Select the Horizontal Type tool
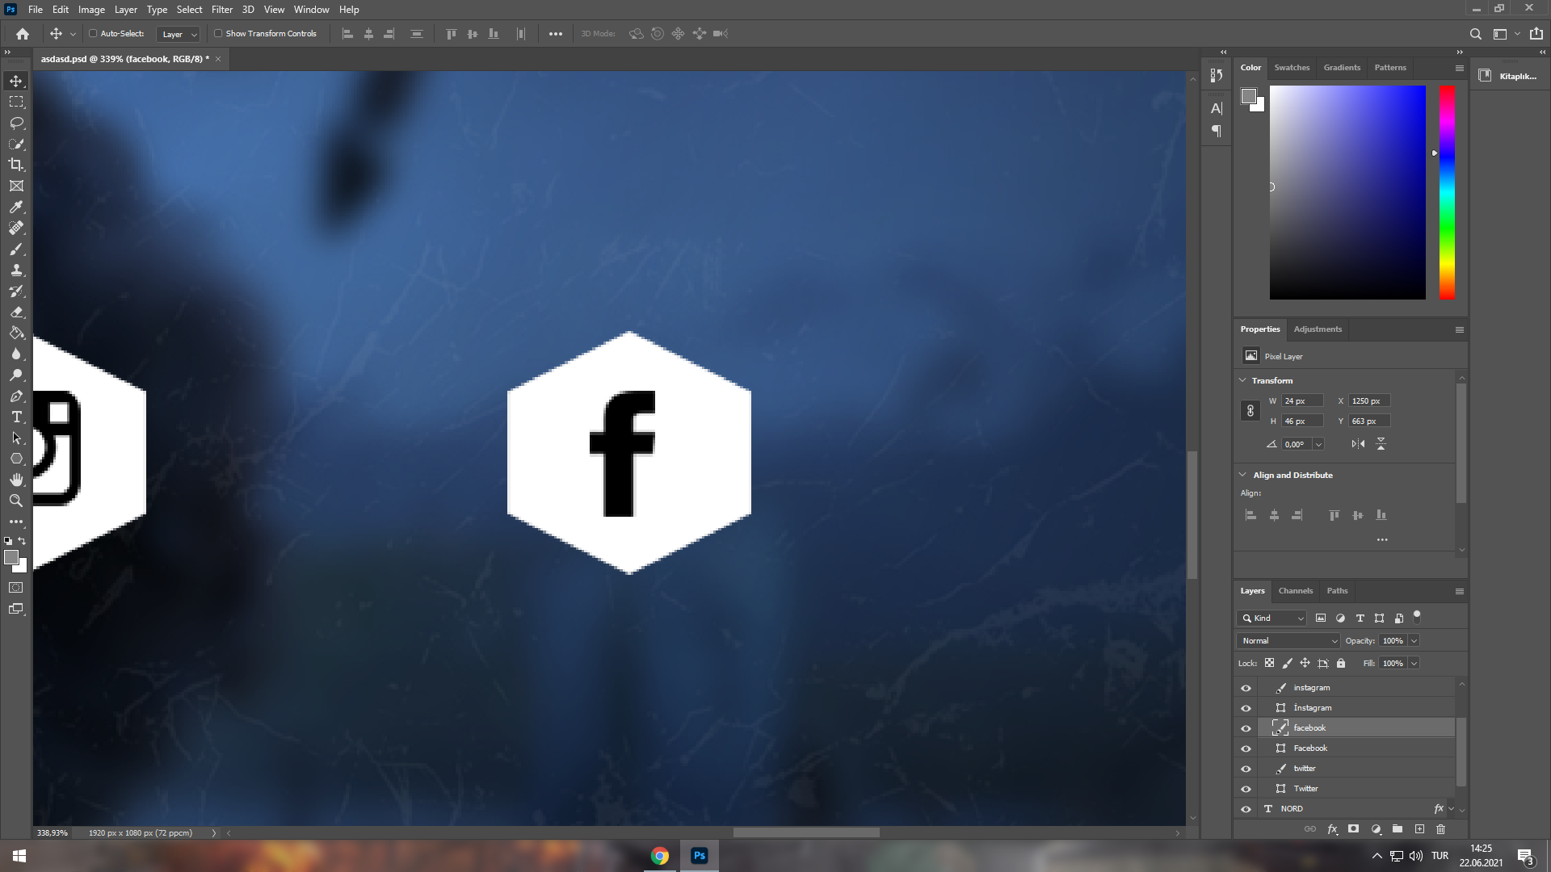Viewport: 1551px width, 872px height. (x=16, y=417)
